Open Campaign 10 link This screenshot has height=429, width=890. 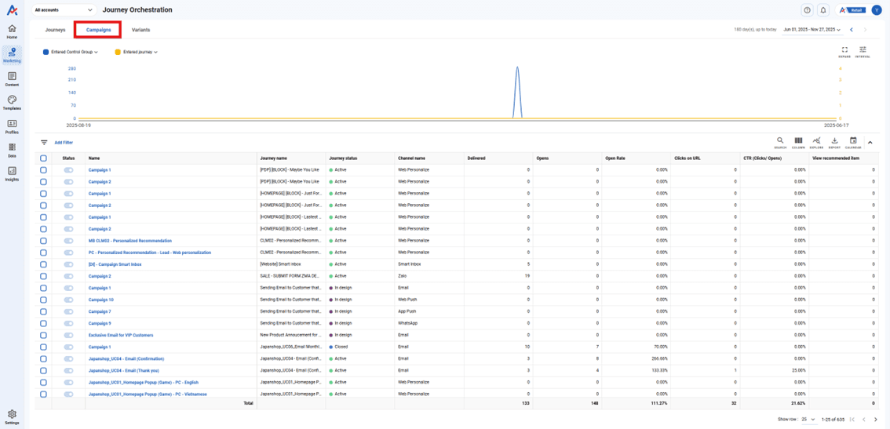pos(101,300)
